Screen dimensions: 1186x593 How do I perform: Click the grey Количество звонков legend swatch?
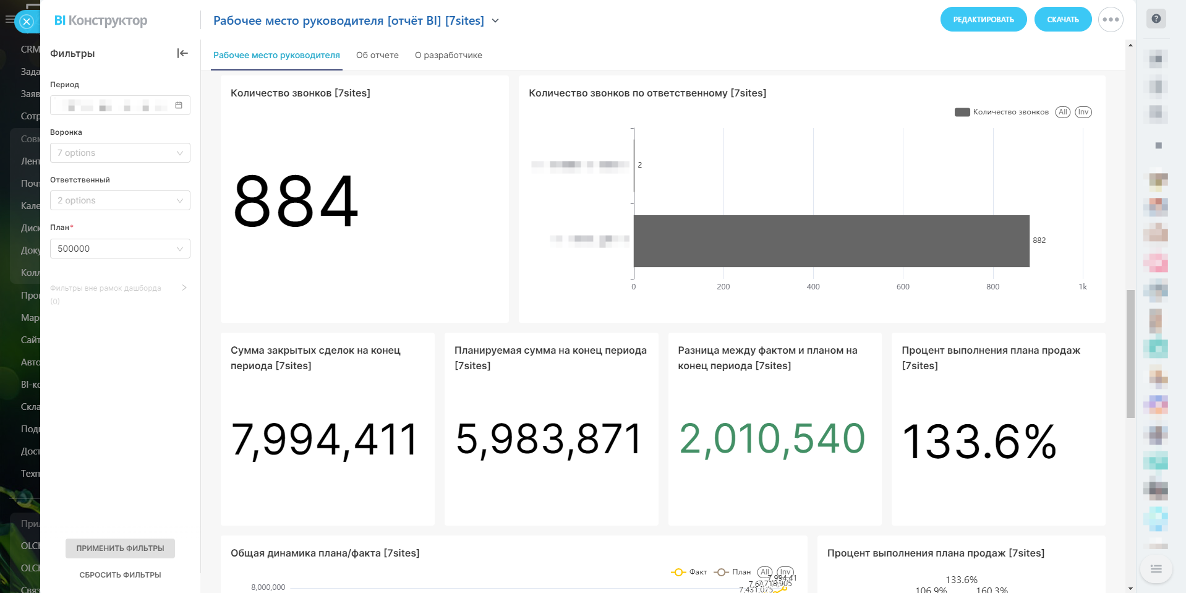962,112
